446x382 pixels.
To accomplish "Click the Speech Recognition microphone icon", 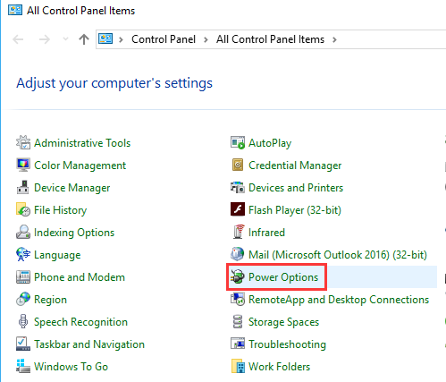I will tap(23, 321).
